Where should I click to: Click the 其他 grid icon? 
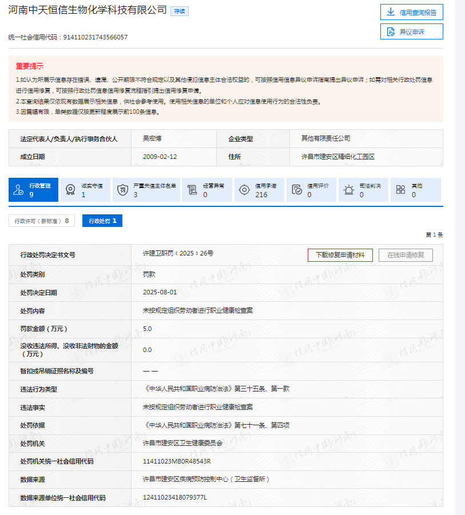pyautogui.click(x=400, y=190)
